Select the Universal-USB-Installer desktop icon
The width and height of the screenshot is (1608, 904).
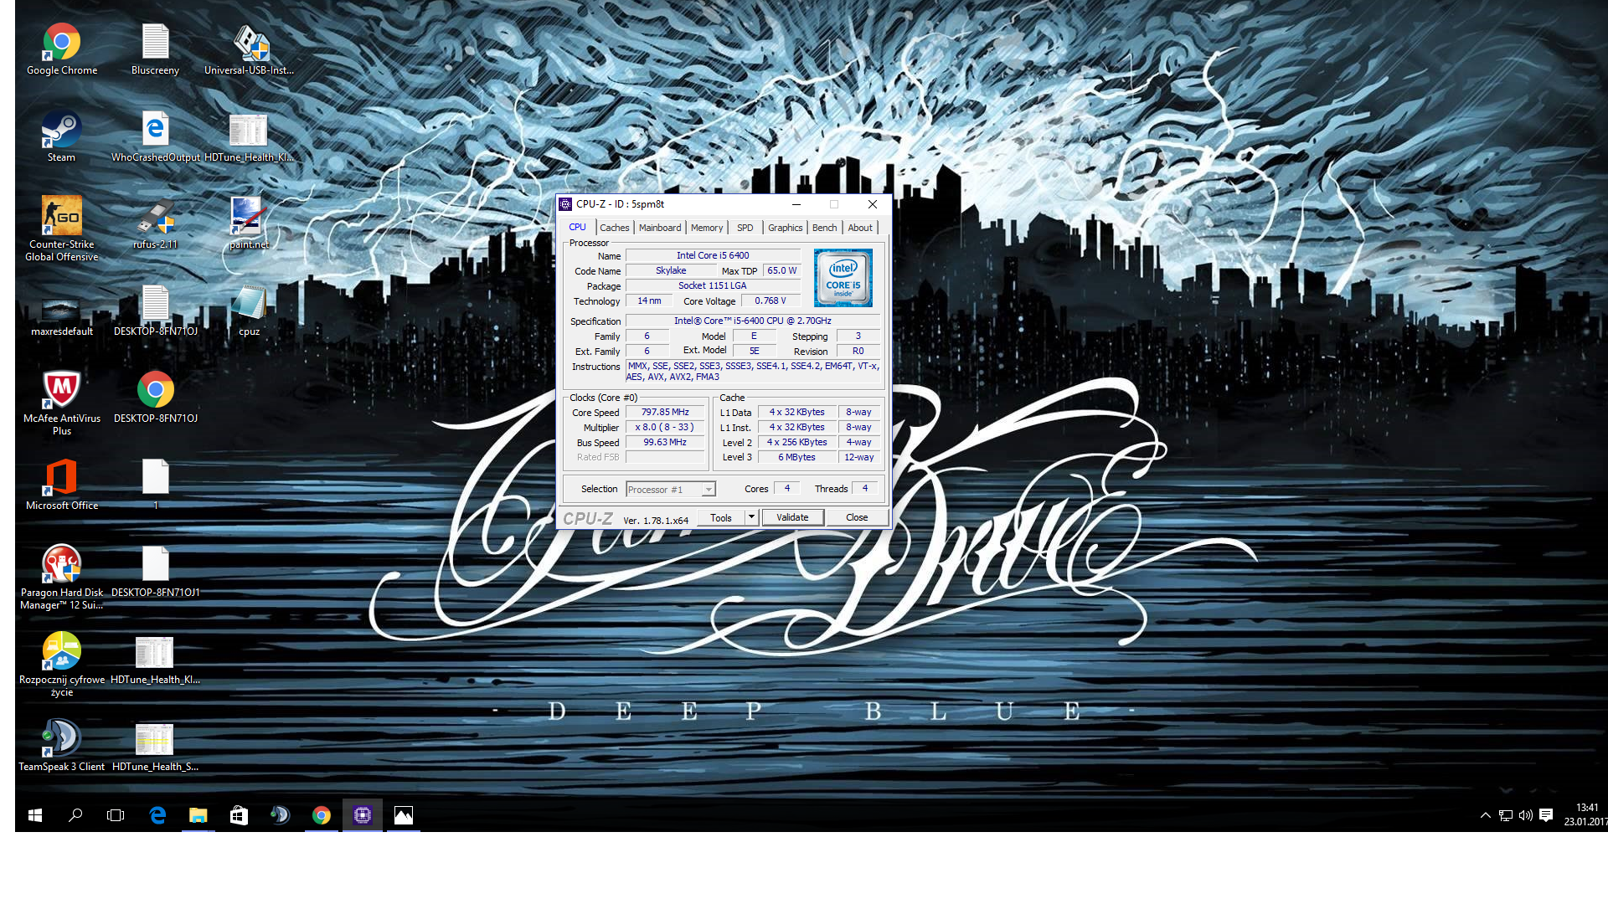(249, 49)
